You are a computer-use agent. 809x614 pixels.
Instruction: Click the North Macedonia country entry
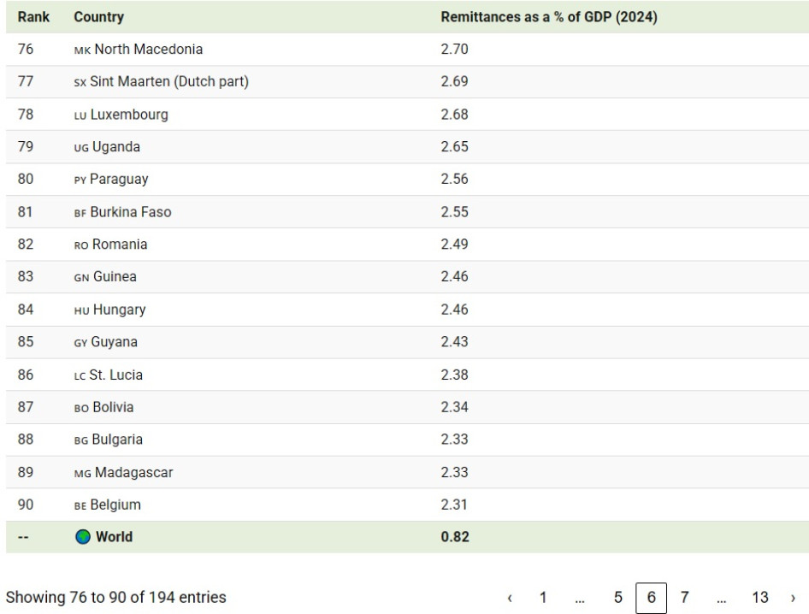pyautogui.click(x=148, y=50)
